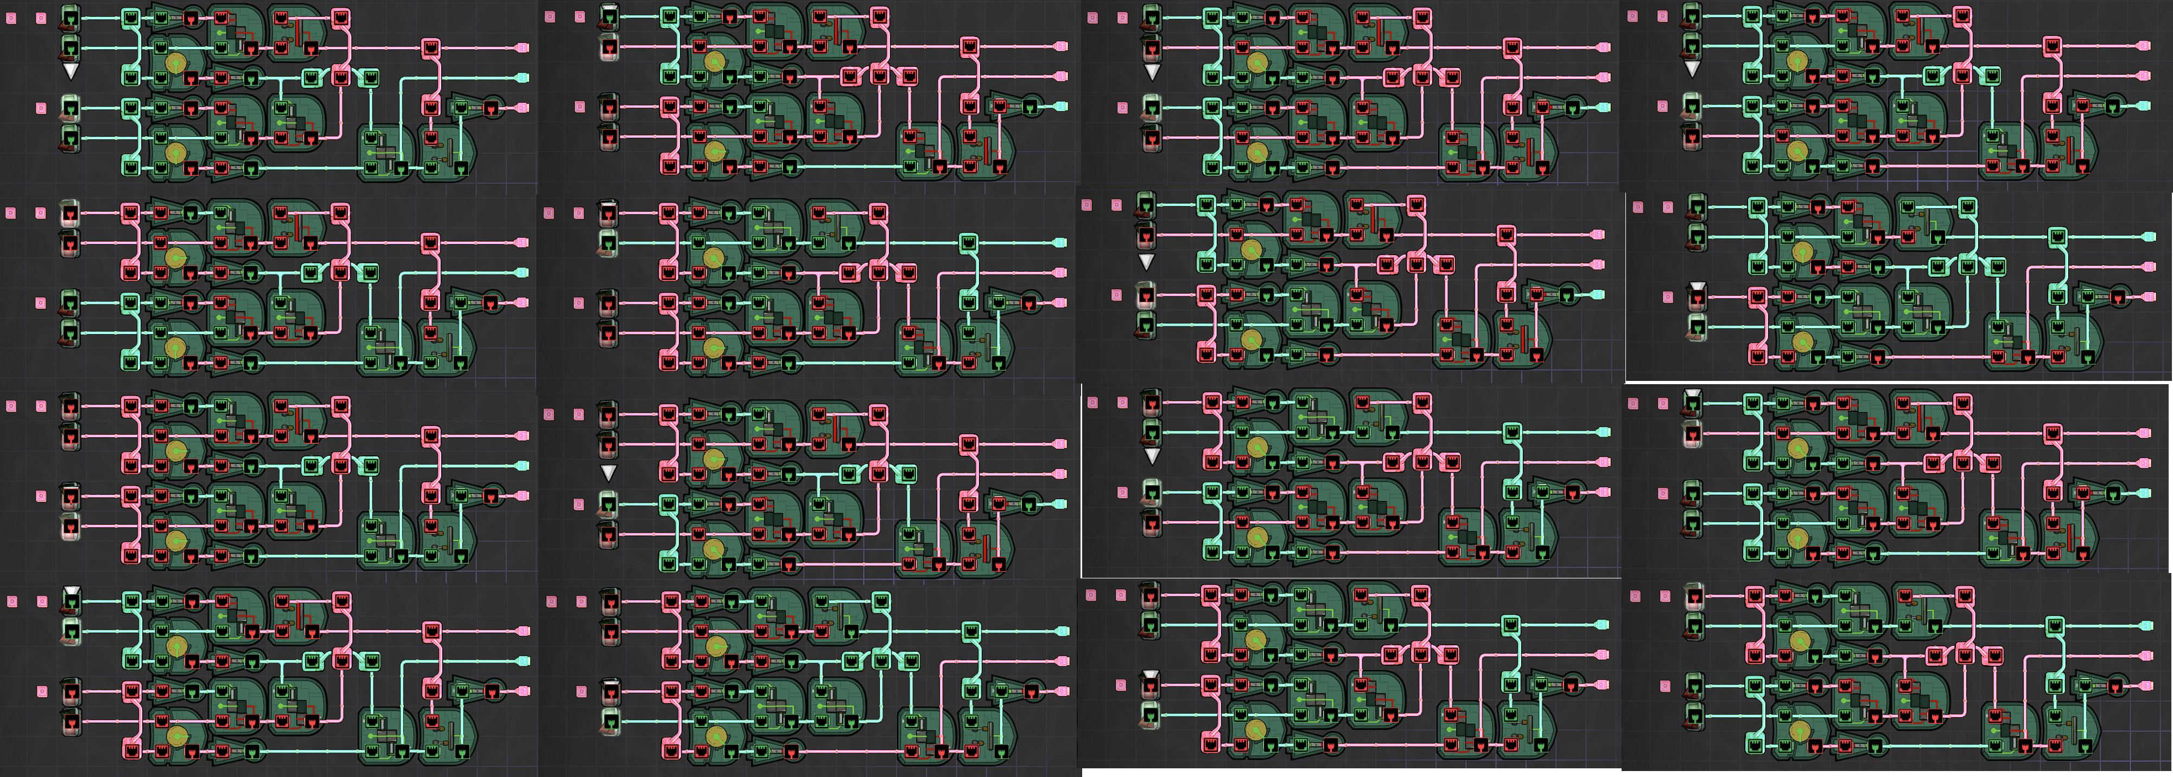Image resolution: width=2173 pixels, height=777 pixels.
Task: Select cyan output pin in third row's first circuit
Action: point(522,466)
